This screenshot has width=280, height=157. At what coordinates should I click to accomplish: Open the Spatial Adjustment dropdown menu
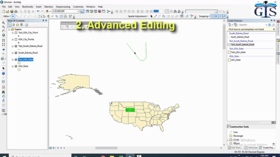[138, 16]
